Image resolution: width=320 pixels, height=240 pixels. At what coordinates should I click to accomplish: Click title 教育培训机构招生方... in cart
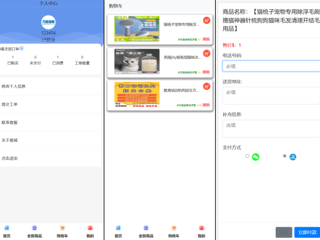(181, 90)
